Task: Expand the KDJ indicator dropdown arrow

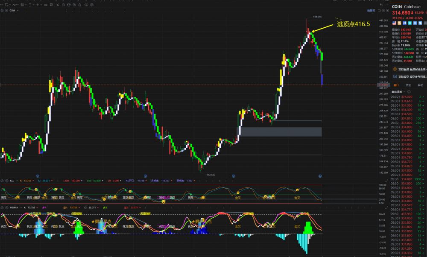Action: point(17,181)
